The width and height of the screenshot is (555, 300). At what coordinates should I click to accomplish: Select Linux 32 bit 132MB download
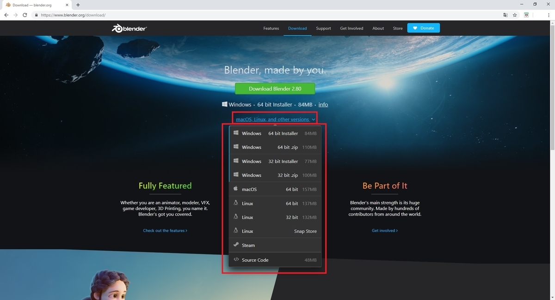click(x=275, y=217)
